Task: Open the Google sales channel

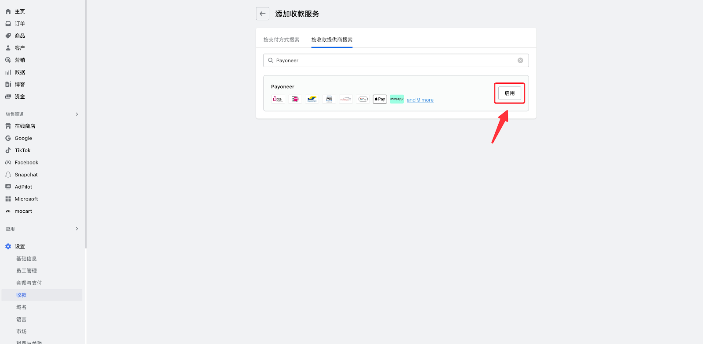Action: (x=23, y=138)
